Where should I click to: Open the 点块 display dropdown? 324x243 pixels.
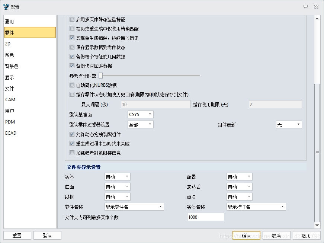pos(239,197)
